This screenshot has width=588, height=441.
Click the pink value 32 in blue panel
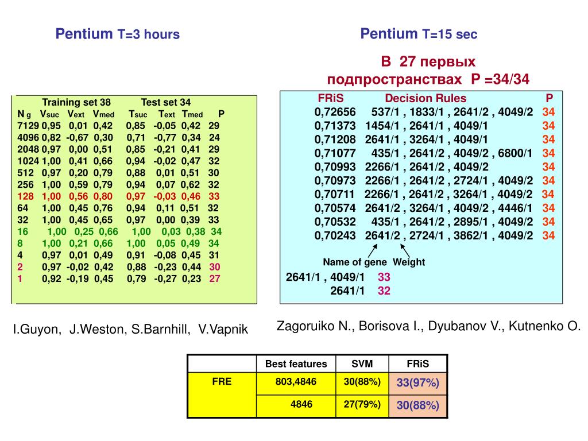click(x=384, y=291)
